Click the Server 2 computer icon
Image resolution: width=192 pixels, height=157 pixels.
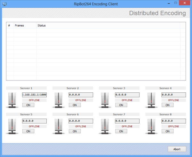click(x=59, y=100)
